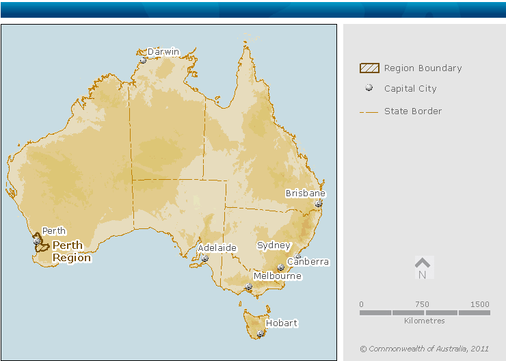Click the 'Kilometres' scale label
The height and width of the screenshot is (361, 506).
(x=425, y=321)
